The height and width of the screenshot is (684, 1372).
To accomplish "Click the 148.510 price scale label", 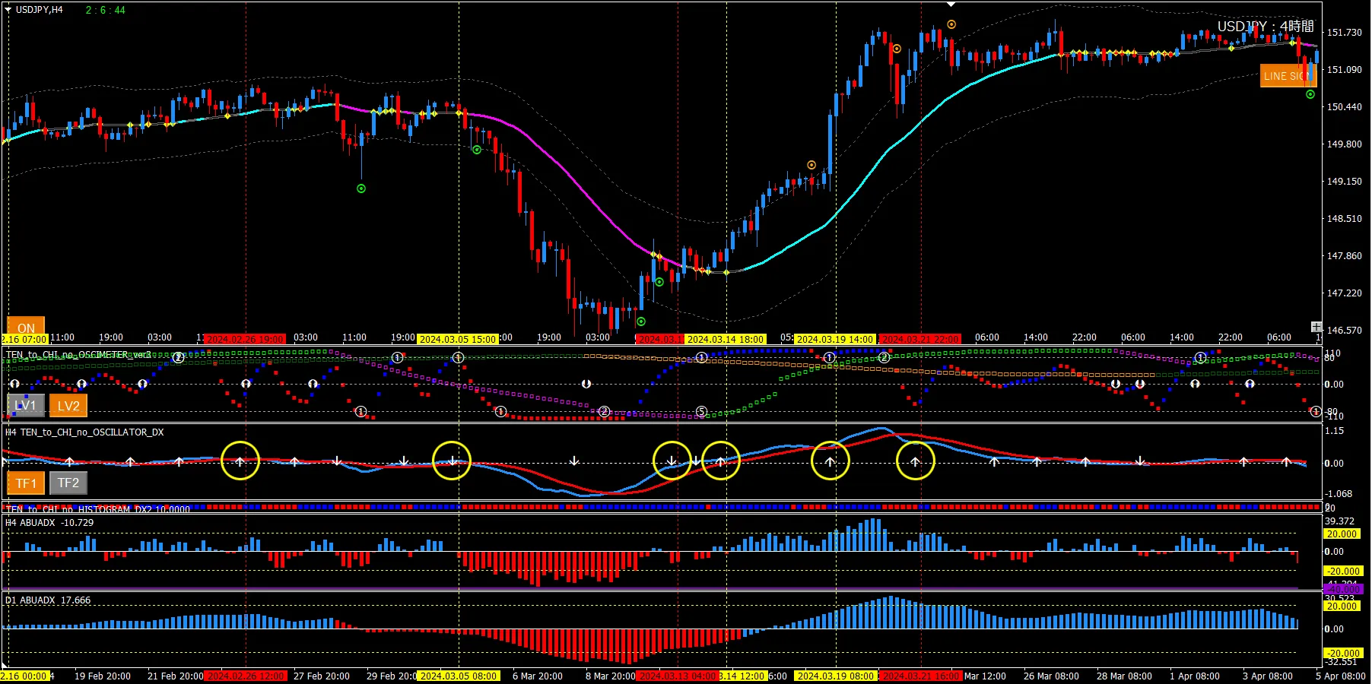I will tap(1345, 219).
